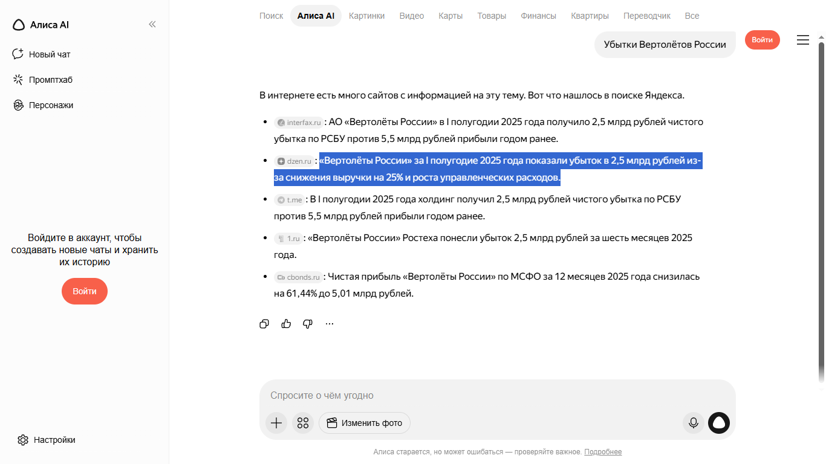Click the page vertical scrollbar
Image resolution: width=826 pixels, height=464 pixels.
[x=821, y=211]
